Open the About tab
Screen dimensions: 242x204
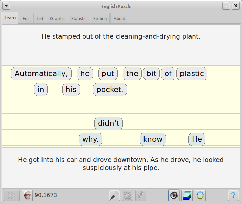click(x=119, y=19)
